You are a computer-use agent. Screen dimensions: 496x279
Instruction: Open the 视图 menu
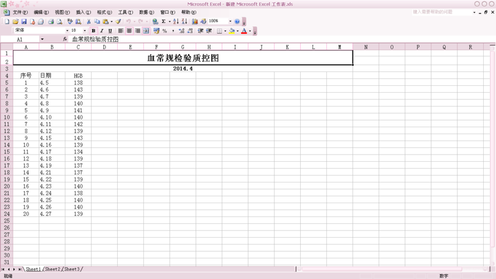(x=62, y=12)
